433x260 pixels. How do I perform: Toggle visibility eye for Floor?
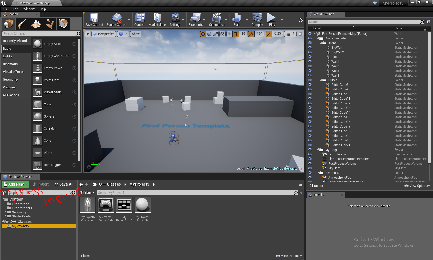tap(310, 57)
